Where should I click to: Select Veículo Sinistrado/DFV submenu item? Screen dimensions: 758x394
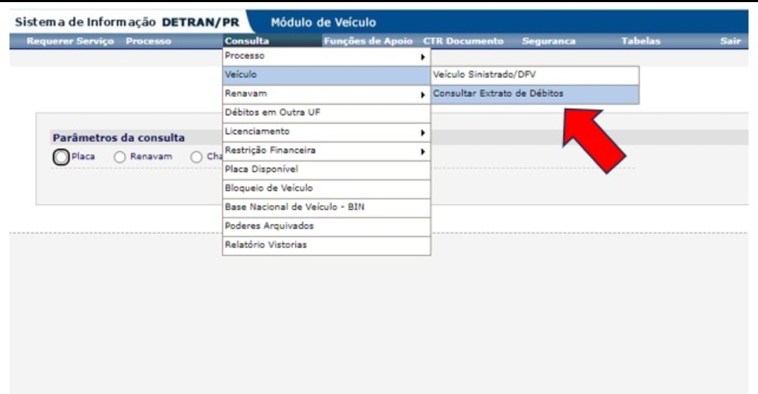[x=535, y=76]
